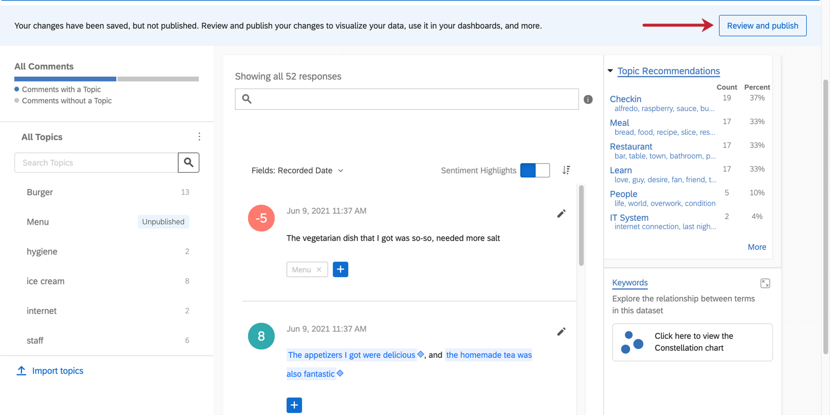This screenshot has width=830, height=415.
Task: Open the All Topics three-dot options menu
Action: pyautogui.click(x=199, y=137)
